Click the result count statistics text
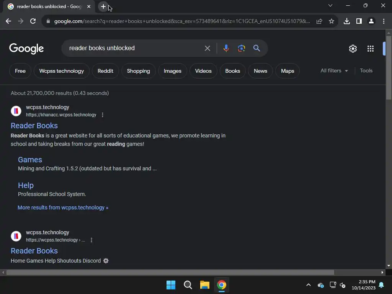Screen dimensions: 392x294 tap(60, 93)
